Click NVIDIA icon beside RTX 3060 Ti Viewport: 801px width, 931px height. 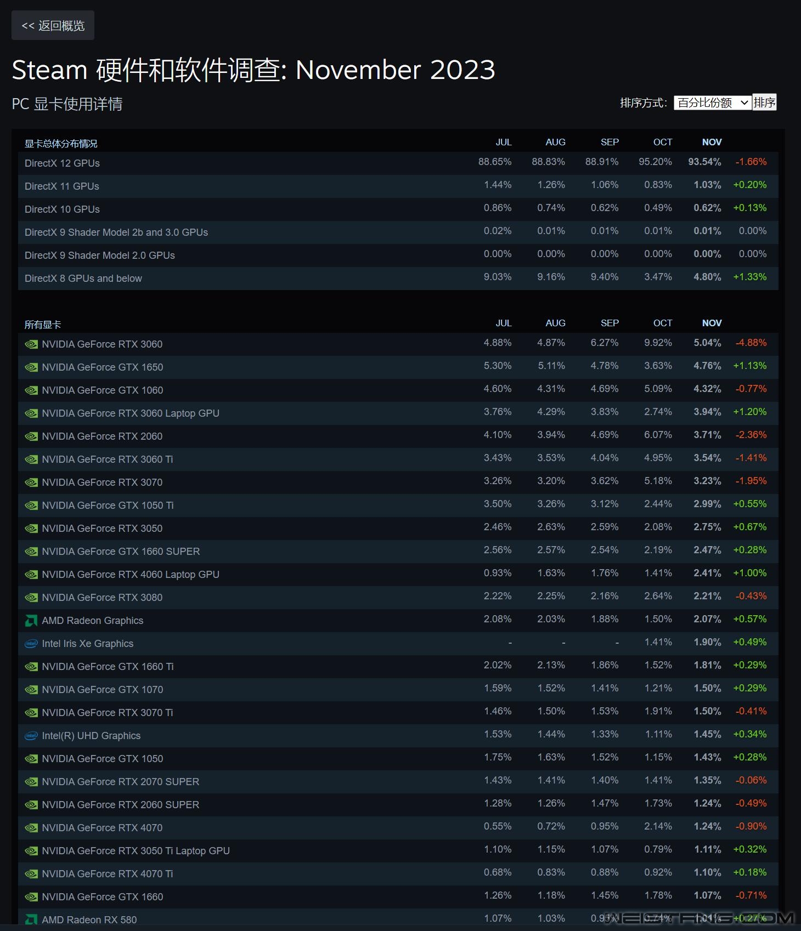31,459
